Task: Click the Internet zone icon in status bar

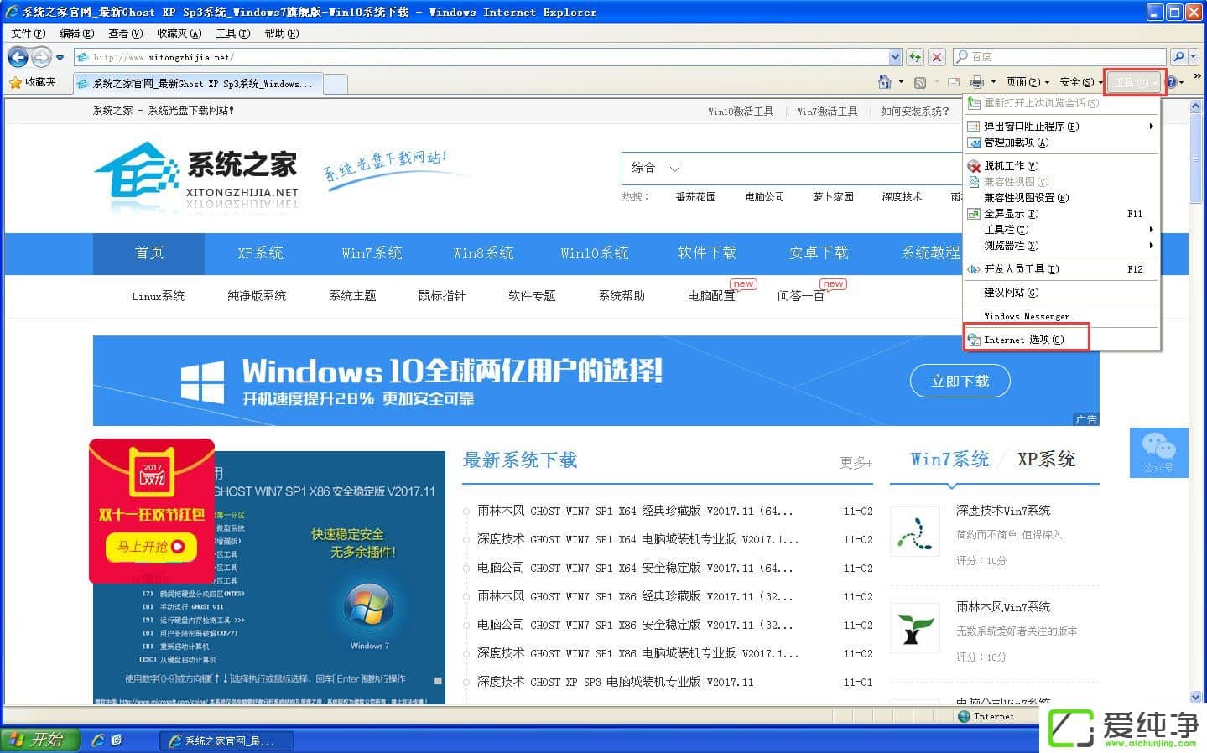Action: (x=965, y=716)
